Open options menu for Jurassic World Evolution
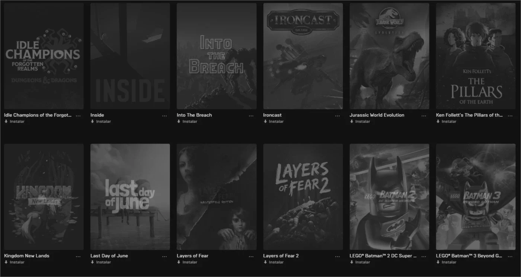The image size is (521, 277). [x=423, y=116]
